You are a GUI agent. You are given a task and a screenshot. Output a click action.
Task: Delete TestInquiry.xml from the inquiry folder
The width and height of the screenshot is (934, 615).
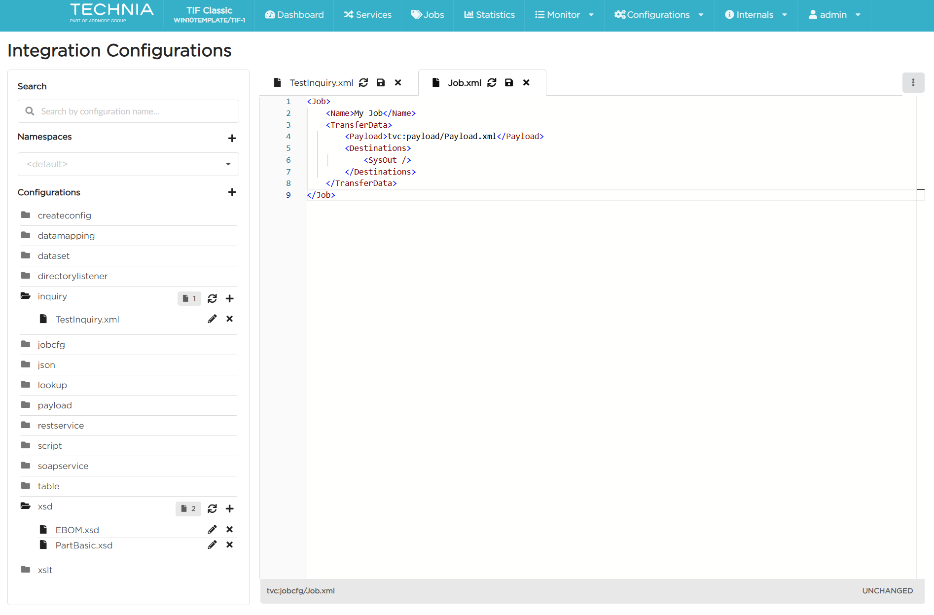(x=229, y=319)
